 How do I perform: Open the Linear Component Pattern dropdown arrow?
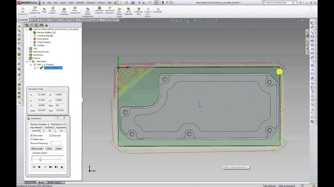tap(53, 16)
